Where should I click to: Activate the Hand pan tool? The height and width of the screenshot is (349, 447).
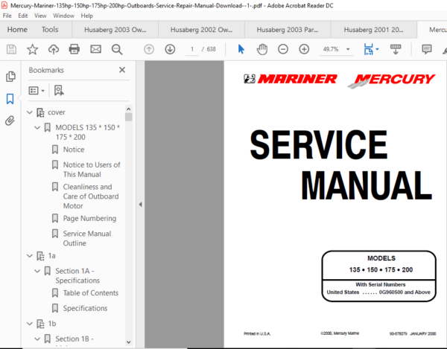[262, 49]
